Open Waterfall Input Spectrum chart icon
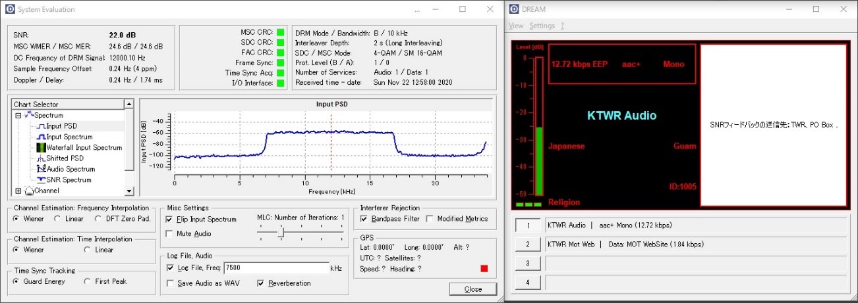This screenshot has height=303, width=858. point(40,147)
